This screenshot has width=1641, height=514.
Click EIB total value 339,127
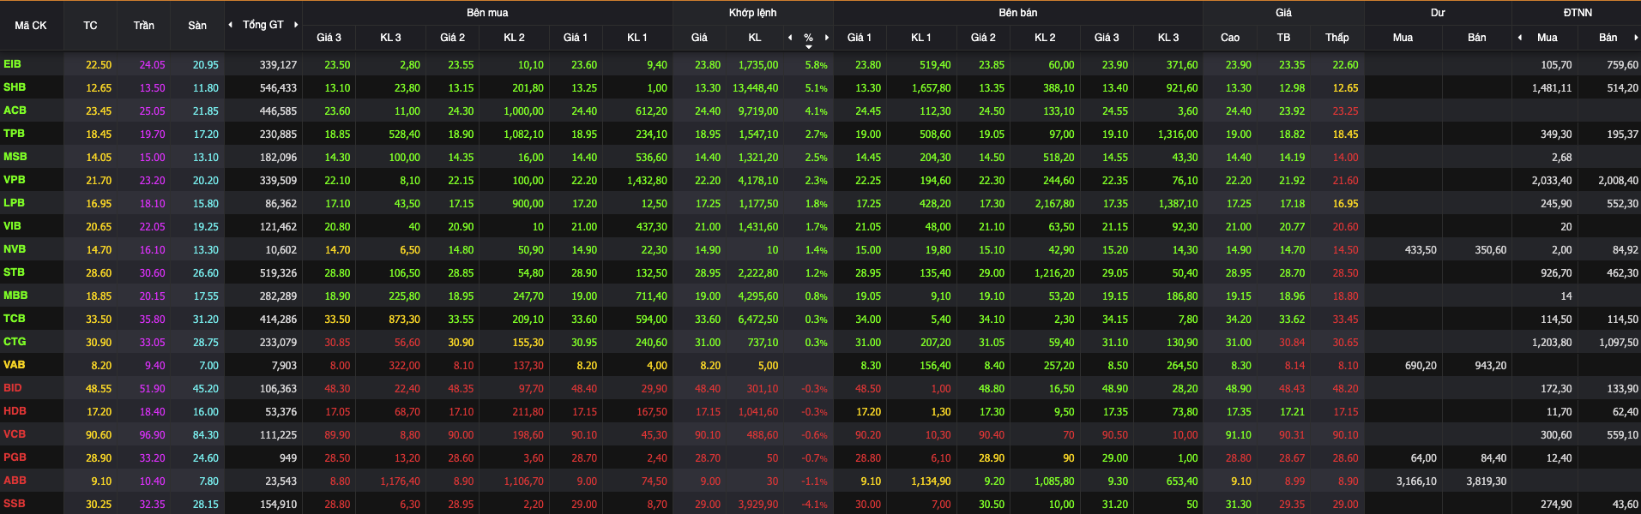(278, 65)
